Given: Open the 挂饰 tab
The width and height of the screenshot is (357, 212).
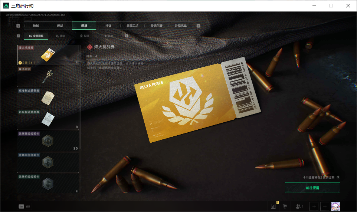Looking at the screenshot, I should pos(108,26).
